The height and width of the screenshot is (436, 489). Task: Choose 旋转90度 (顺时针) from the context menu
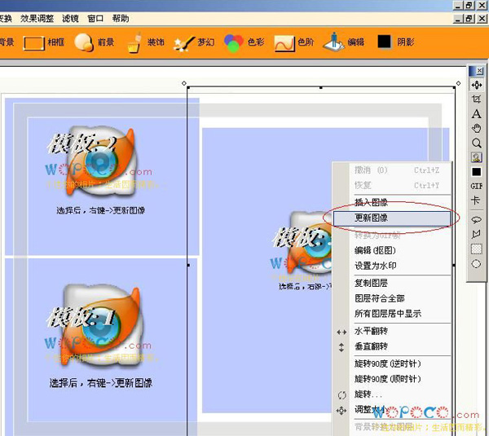tap(392, 379)
